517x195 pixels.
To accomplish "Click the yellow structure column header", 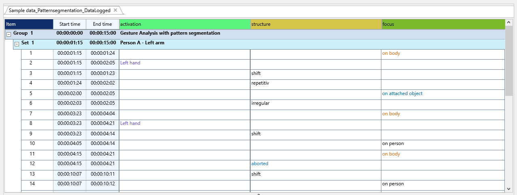I will click(x=316, y=24).
